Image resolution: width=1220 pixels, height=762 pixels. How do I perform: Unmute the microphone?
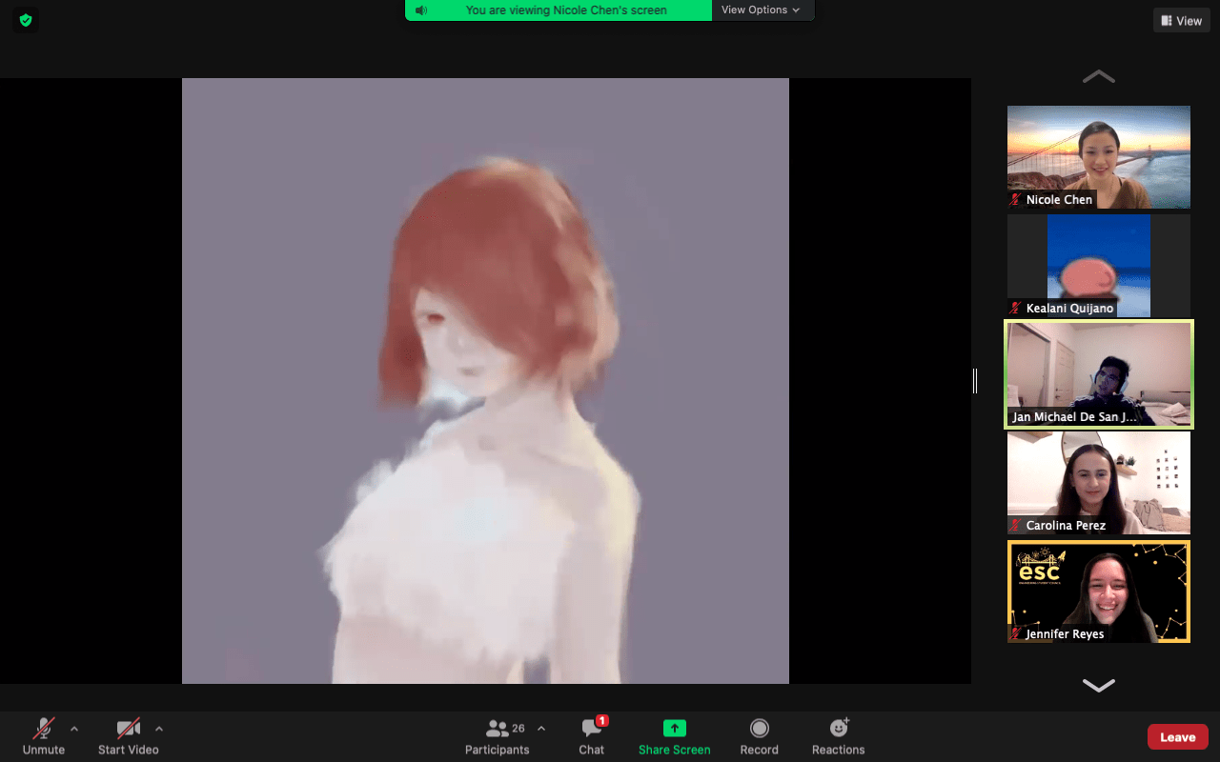pyautogui.click(x=44, y=736)
